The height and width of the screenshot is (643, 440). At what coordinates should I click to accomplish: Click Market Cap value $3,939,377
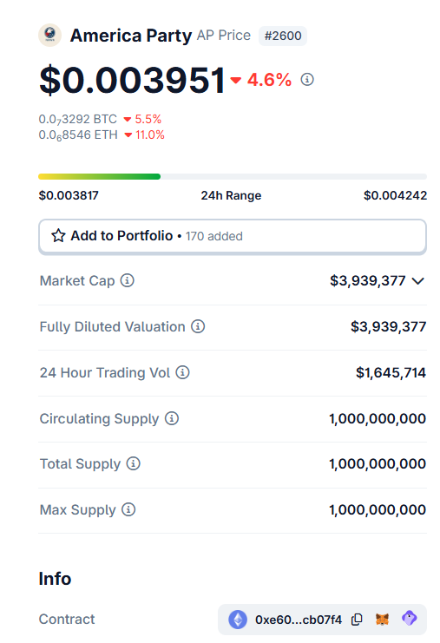coord(368,281)
